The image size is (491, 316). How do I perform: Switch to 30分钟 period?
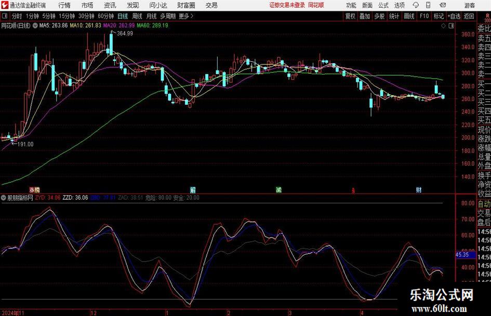tap(86, 16)
